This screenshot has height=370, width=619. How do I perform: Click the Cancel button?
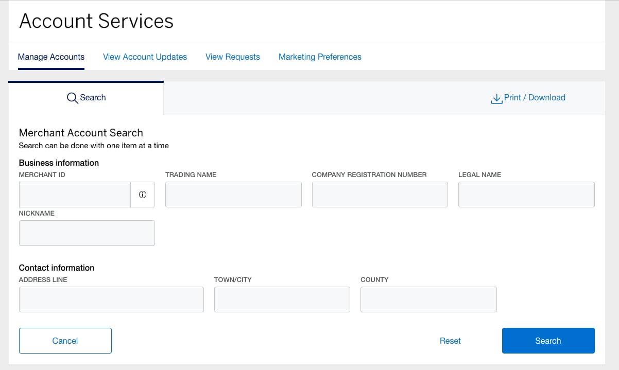[x=65, y=341]
